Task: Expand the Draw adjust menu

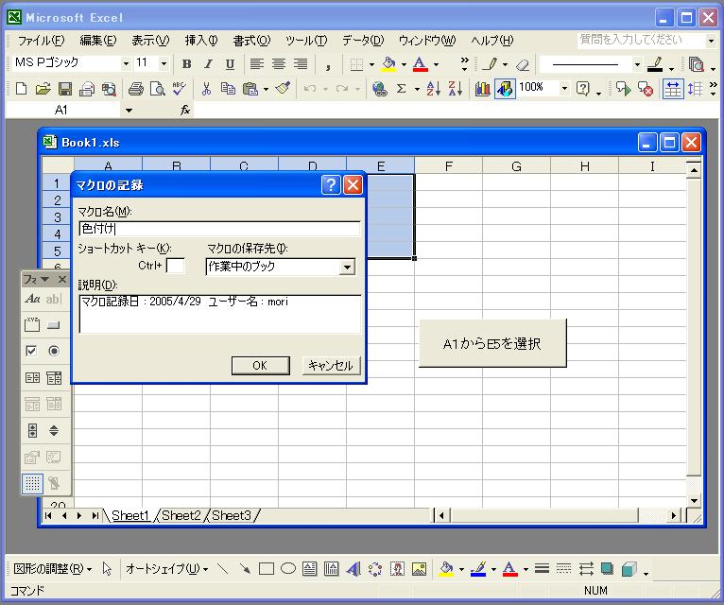Action: pyautogui.click(x=52, y=568)
